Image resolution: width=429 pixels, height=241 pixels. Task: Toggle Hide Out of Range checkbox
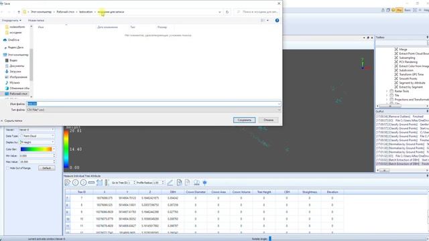pos(7,168)
